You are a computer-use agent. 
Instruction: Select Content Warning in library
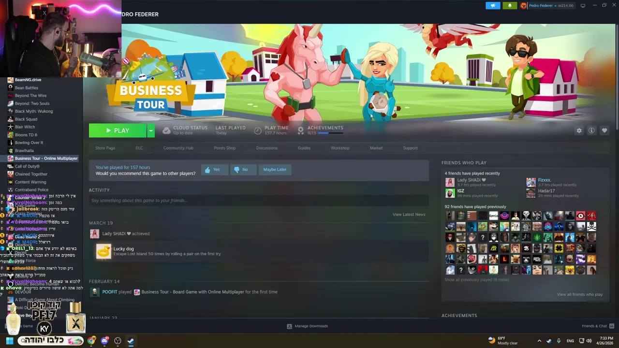[x=30, y=182]
